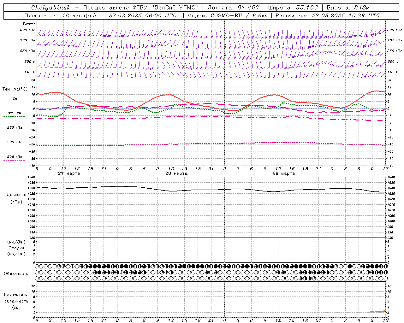The image size is (404, 323).
Task: Click the Высота: 243м label
Action: (x=348, y=8)
